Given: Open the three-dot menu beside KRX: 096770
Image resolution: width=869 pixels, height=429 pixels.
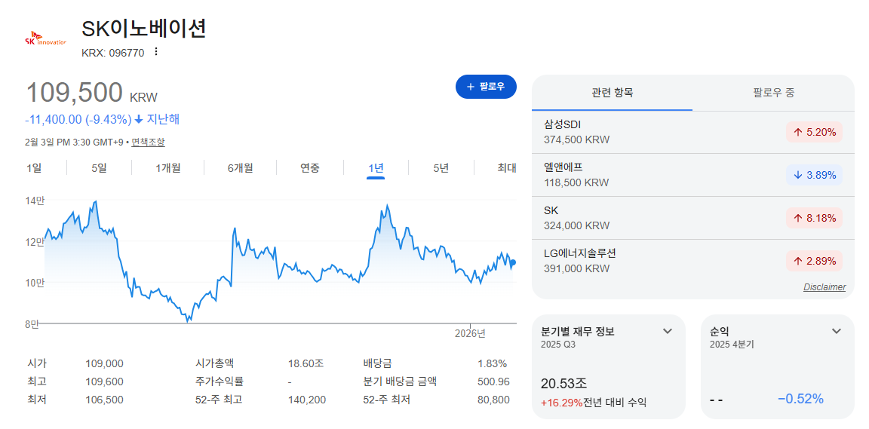Looking at the screenshot, I should 155,52.
